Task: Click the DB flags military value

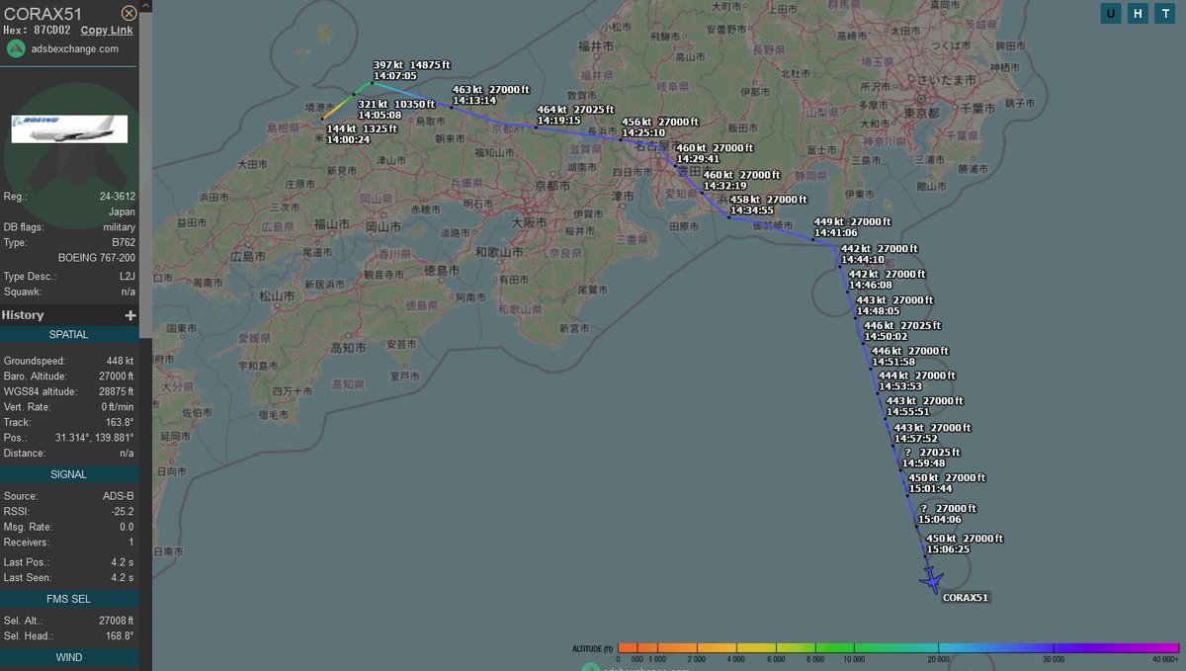Action: tap(118, 227)
